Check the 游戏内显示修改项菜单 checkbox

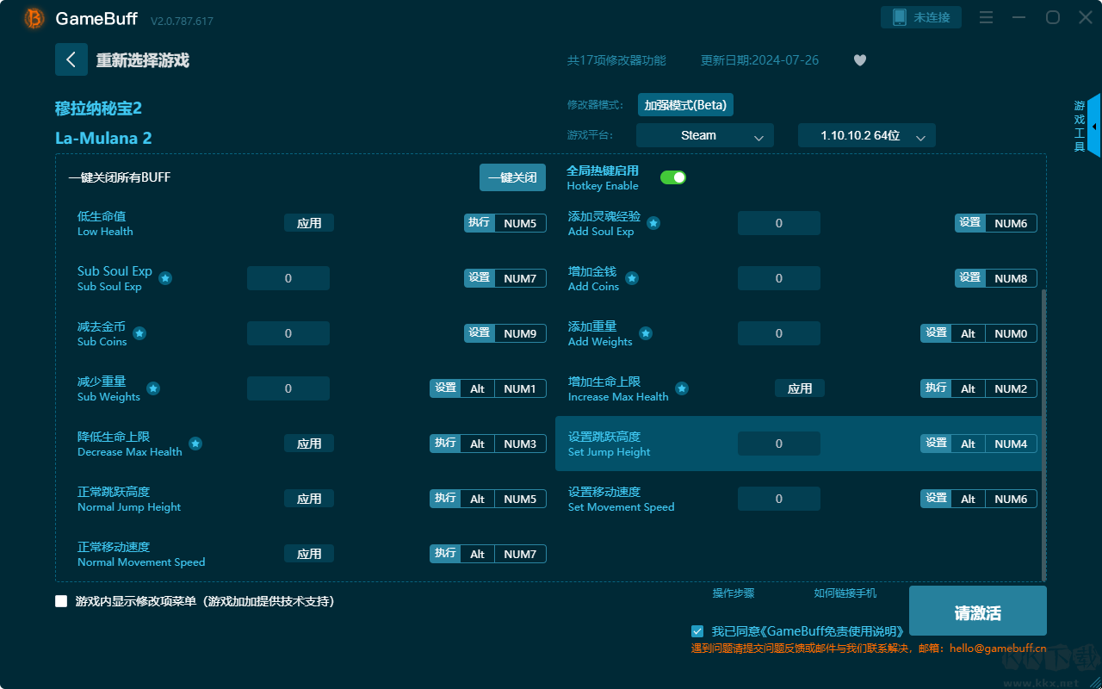click(x=61, y=601)
